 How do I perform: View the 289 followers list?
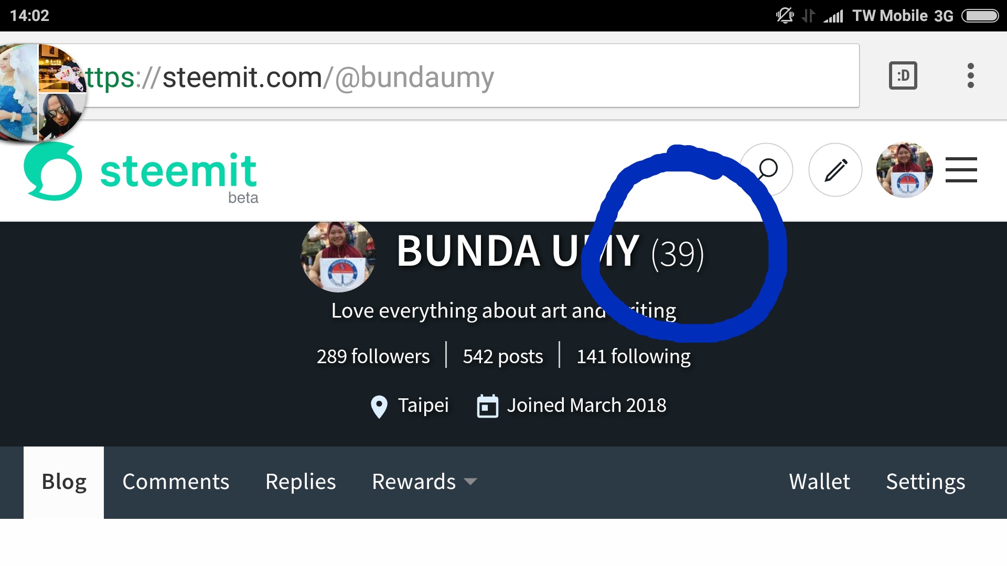tap(373, 357)
